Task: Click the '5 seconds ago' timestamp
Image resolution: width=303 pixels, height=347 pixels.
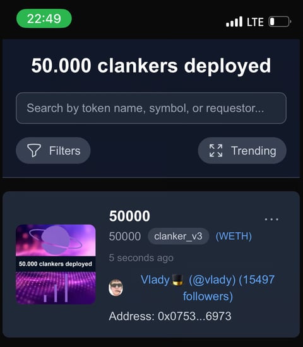Action: 141,258
